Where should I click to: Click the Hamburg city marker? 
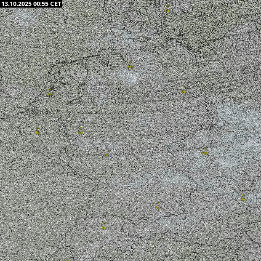[130, 65]
